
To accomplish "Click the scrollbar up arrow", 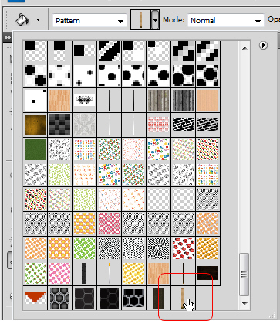I will click(245, 48).
